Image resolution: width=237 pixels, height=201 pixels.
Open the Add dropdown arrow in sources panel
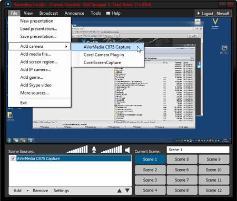point(27,191)
